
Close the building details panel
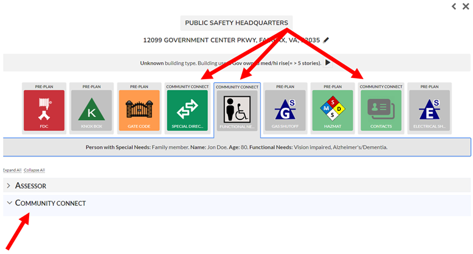tap(466, 6)
